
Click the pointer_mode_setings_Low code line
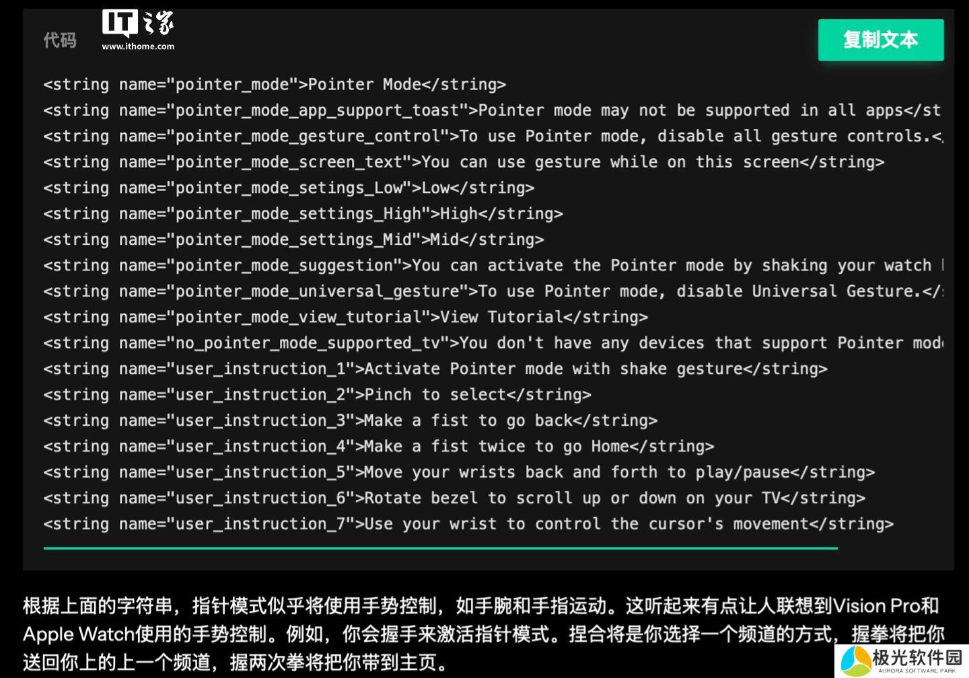pos(289,188)
